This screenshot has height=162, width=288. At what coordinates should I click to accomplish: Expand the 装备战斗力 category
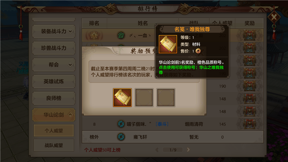point(54,32)
